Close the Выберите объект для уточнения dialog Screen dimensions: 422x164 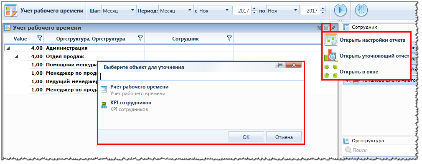pos(293,65)
